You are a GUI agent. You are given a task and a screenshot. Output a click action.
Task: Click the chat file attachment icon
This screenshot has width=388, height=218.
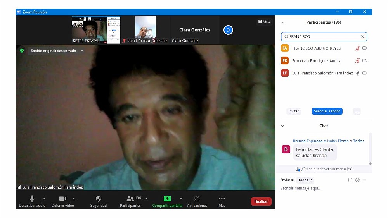point(350,180)
